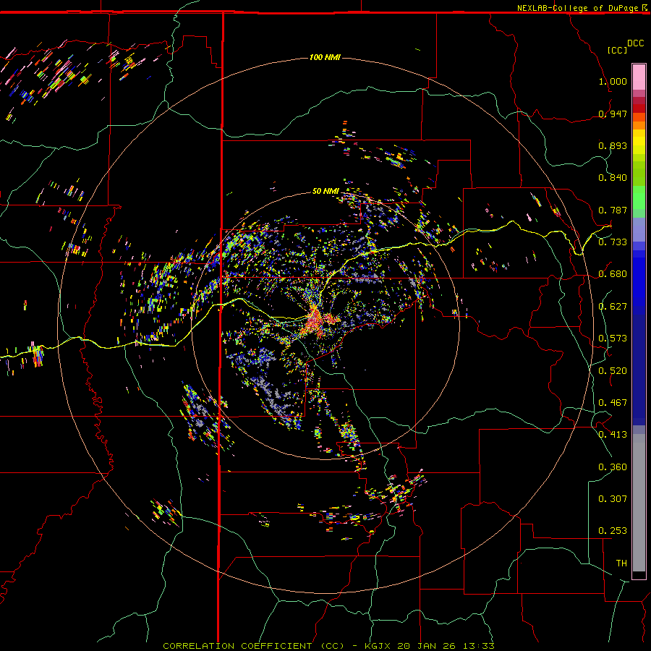651x651 pixels.
Task: Click the 0.520 color scale value
Action: point(613,371)
